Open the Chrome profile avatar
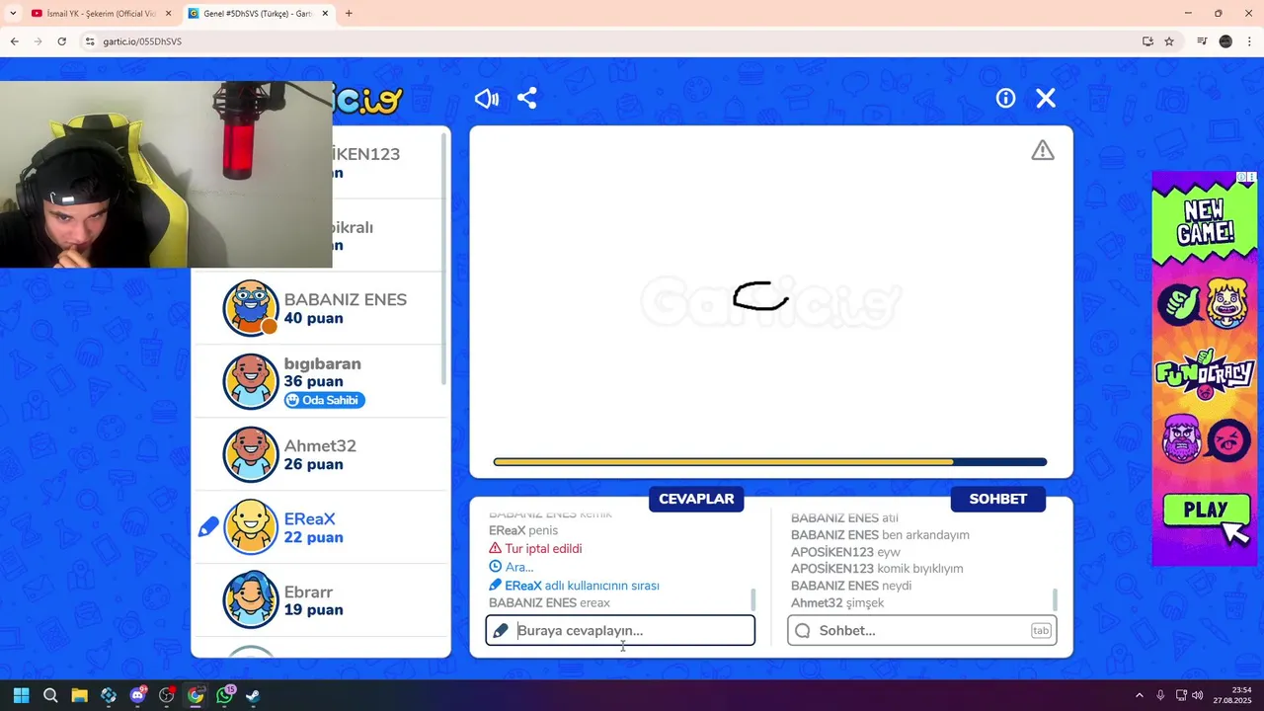 1225,41
